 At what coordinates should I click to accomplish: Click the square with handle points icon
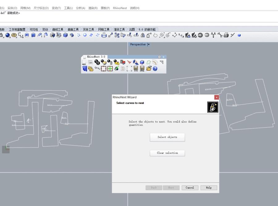coord(103,69)
